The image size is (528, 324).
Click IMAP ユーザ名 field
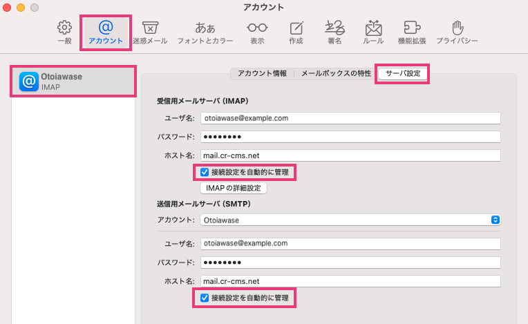coord(350,118)
